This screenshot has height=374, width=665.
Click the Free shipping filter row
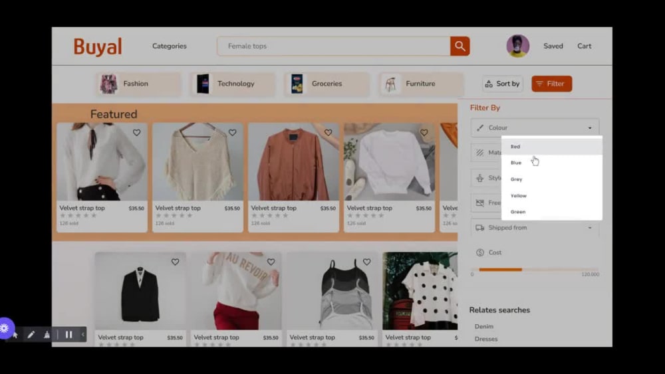coord(486,203)
